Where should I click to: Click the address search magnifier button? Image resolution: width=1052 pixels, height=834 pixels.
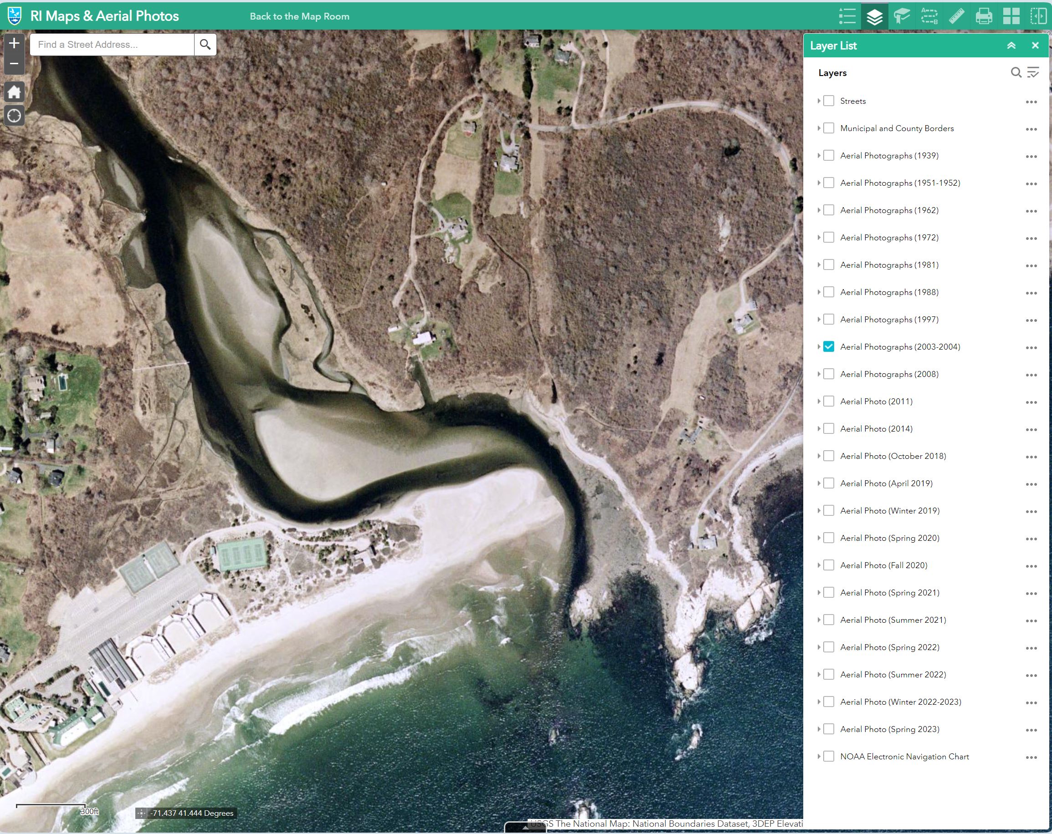(x=205, y=44)
